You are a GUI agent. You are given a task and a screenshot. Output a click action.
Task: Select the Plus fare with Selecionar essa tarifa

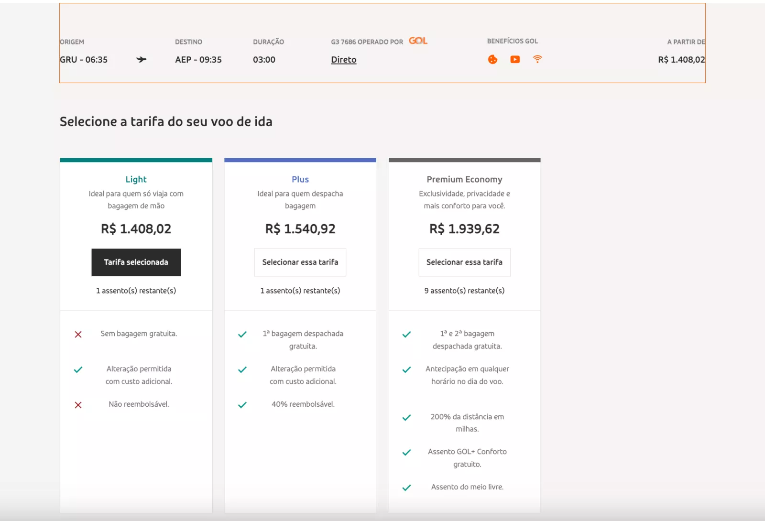click(x=300, y=262)
